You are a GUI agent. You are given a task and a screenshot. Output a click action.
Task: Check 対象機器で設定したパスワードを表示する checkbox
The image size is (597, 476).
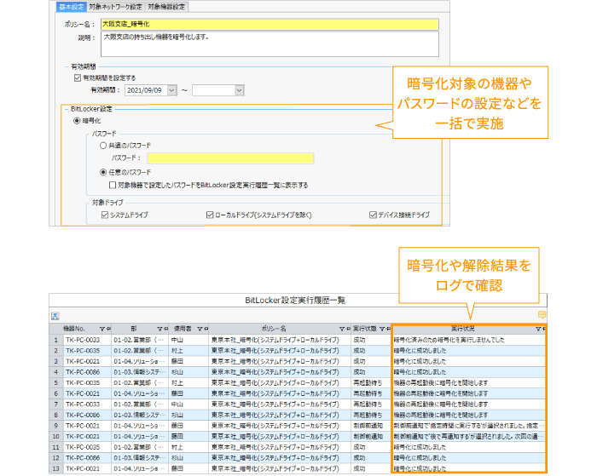click(x=113, y=185)
